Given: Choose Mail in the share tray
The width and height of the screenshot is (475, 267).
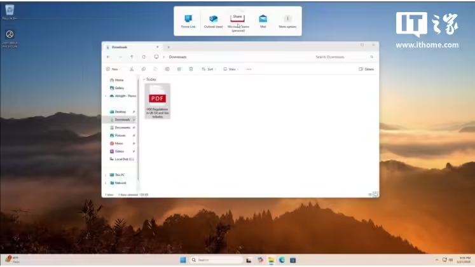Looking at the screenshot, I should point(263,21).
